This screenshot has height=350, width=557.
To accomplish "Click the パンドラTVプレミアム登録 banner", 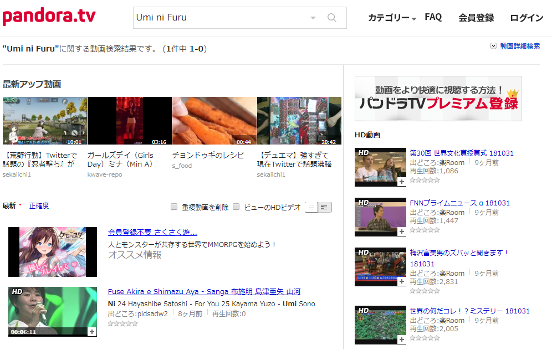I will pyautogui.click(x=438, y=99).
